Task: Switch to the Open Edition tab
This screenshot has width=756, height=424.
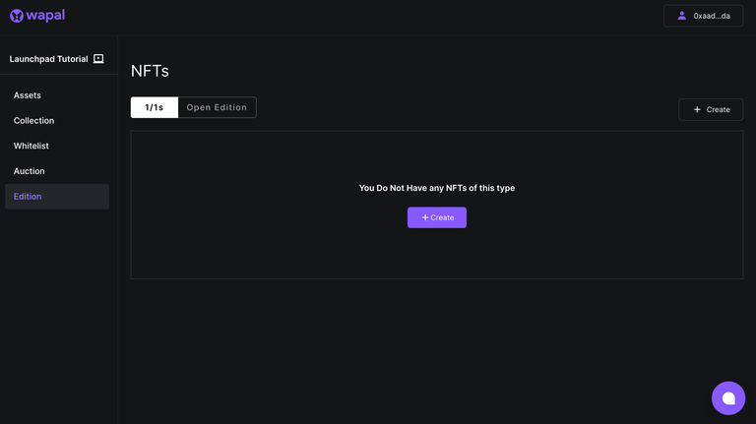Action: pos(217,107)
